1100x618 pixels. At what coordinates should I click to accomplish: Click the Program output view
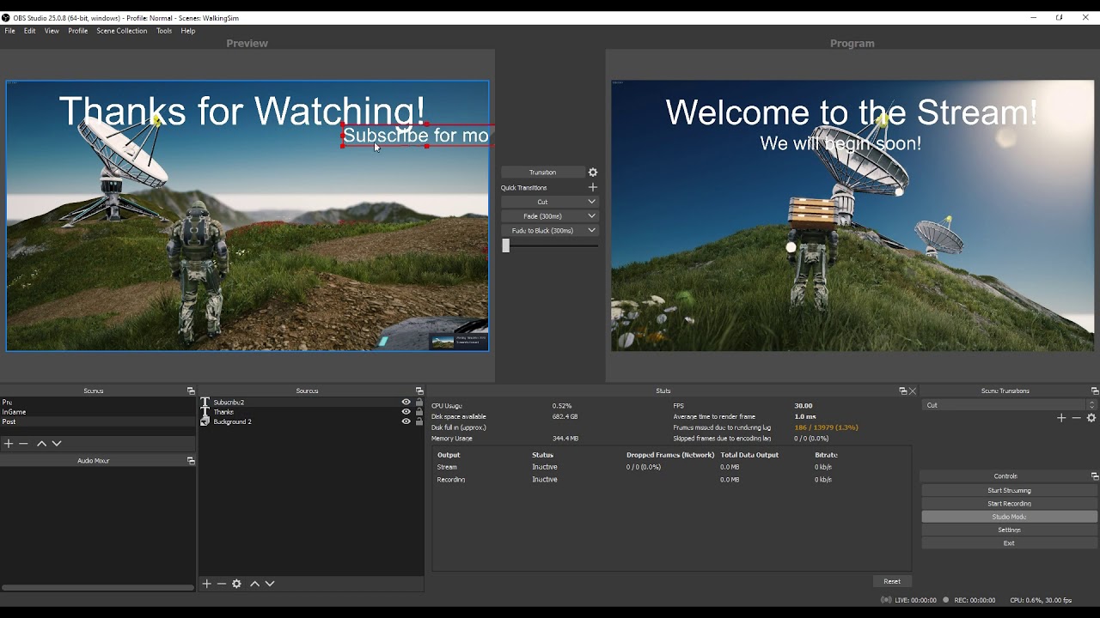pos(852,215)
